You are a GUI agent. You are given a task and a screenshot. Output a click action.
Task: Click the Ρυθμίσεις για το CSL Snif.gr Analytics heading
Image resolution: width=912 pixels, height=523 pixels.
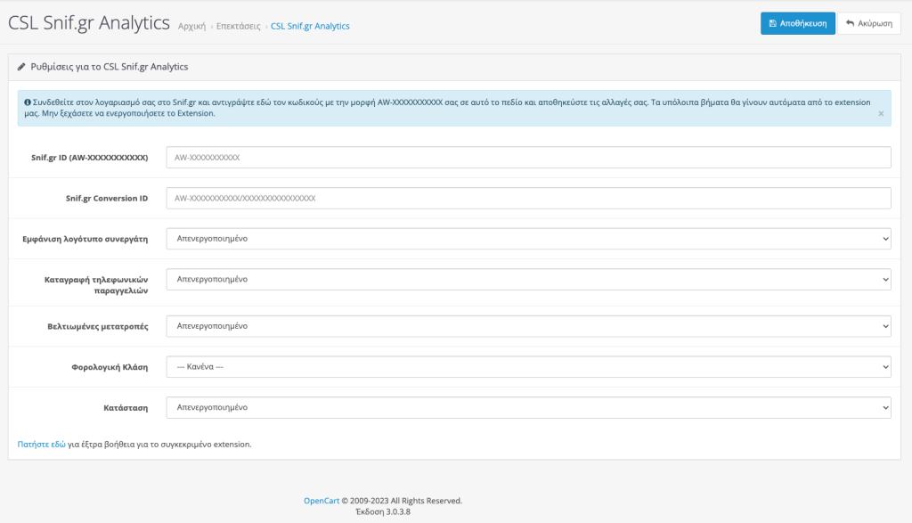point(110,67)
